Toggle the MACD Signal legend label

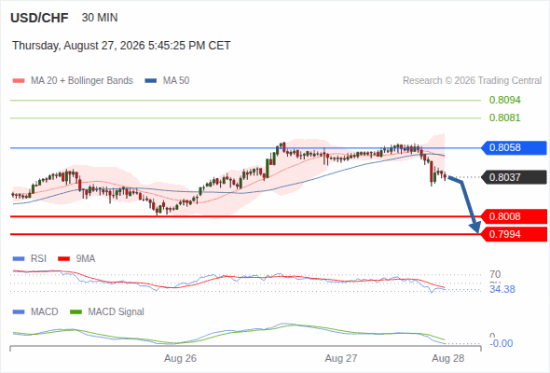117,312
